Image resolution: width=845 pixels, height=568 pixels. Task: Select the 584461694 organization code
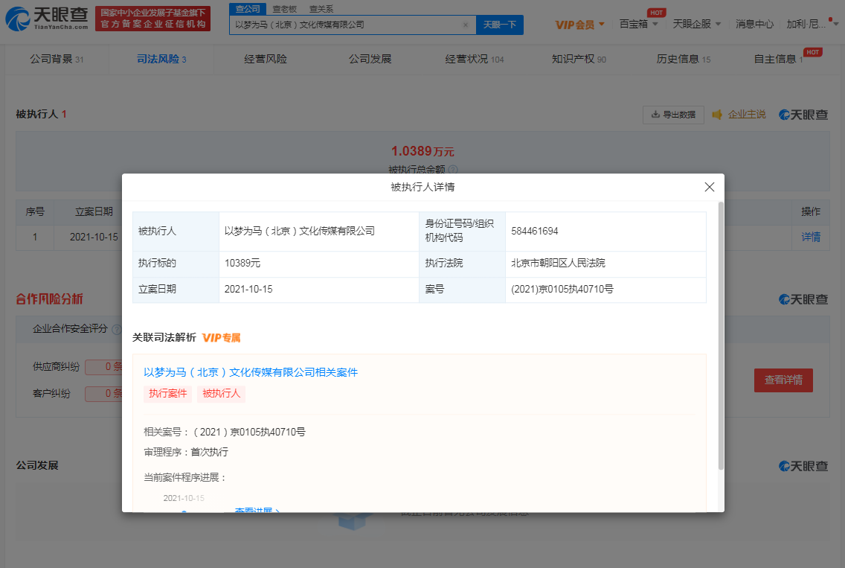(x=535, y=231)
